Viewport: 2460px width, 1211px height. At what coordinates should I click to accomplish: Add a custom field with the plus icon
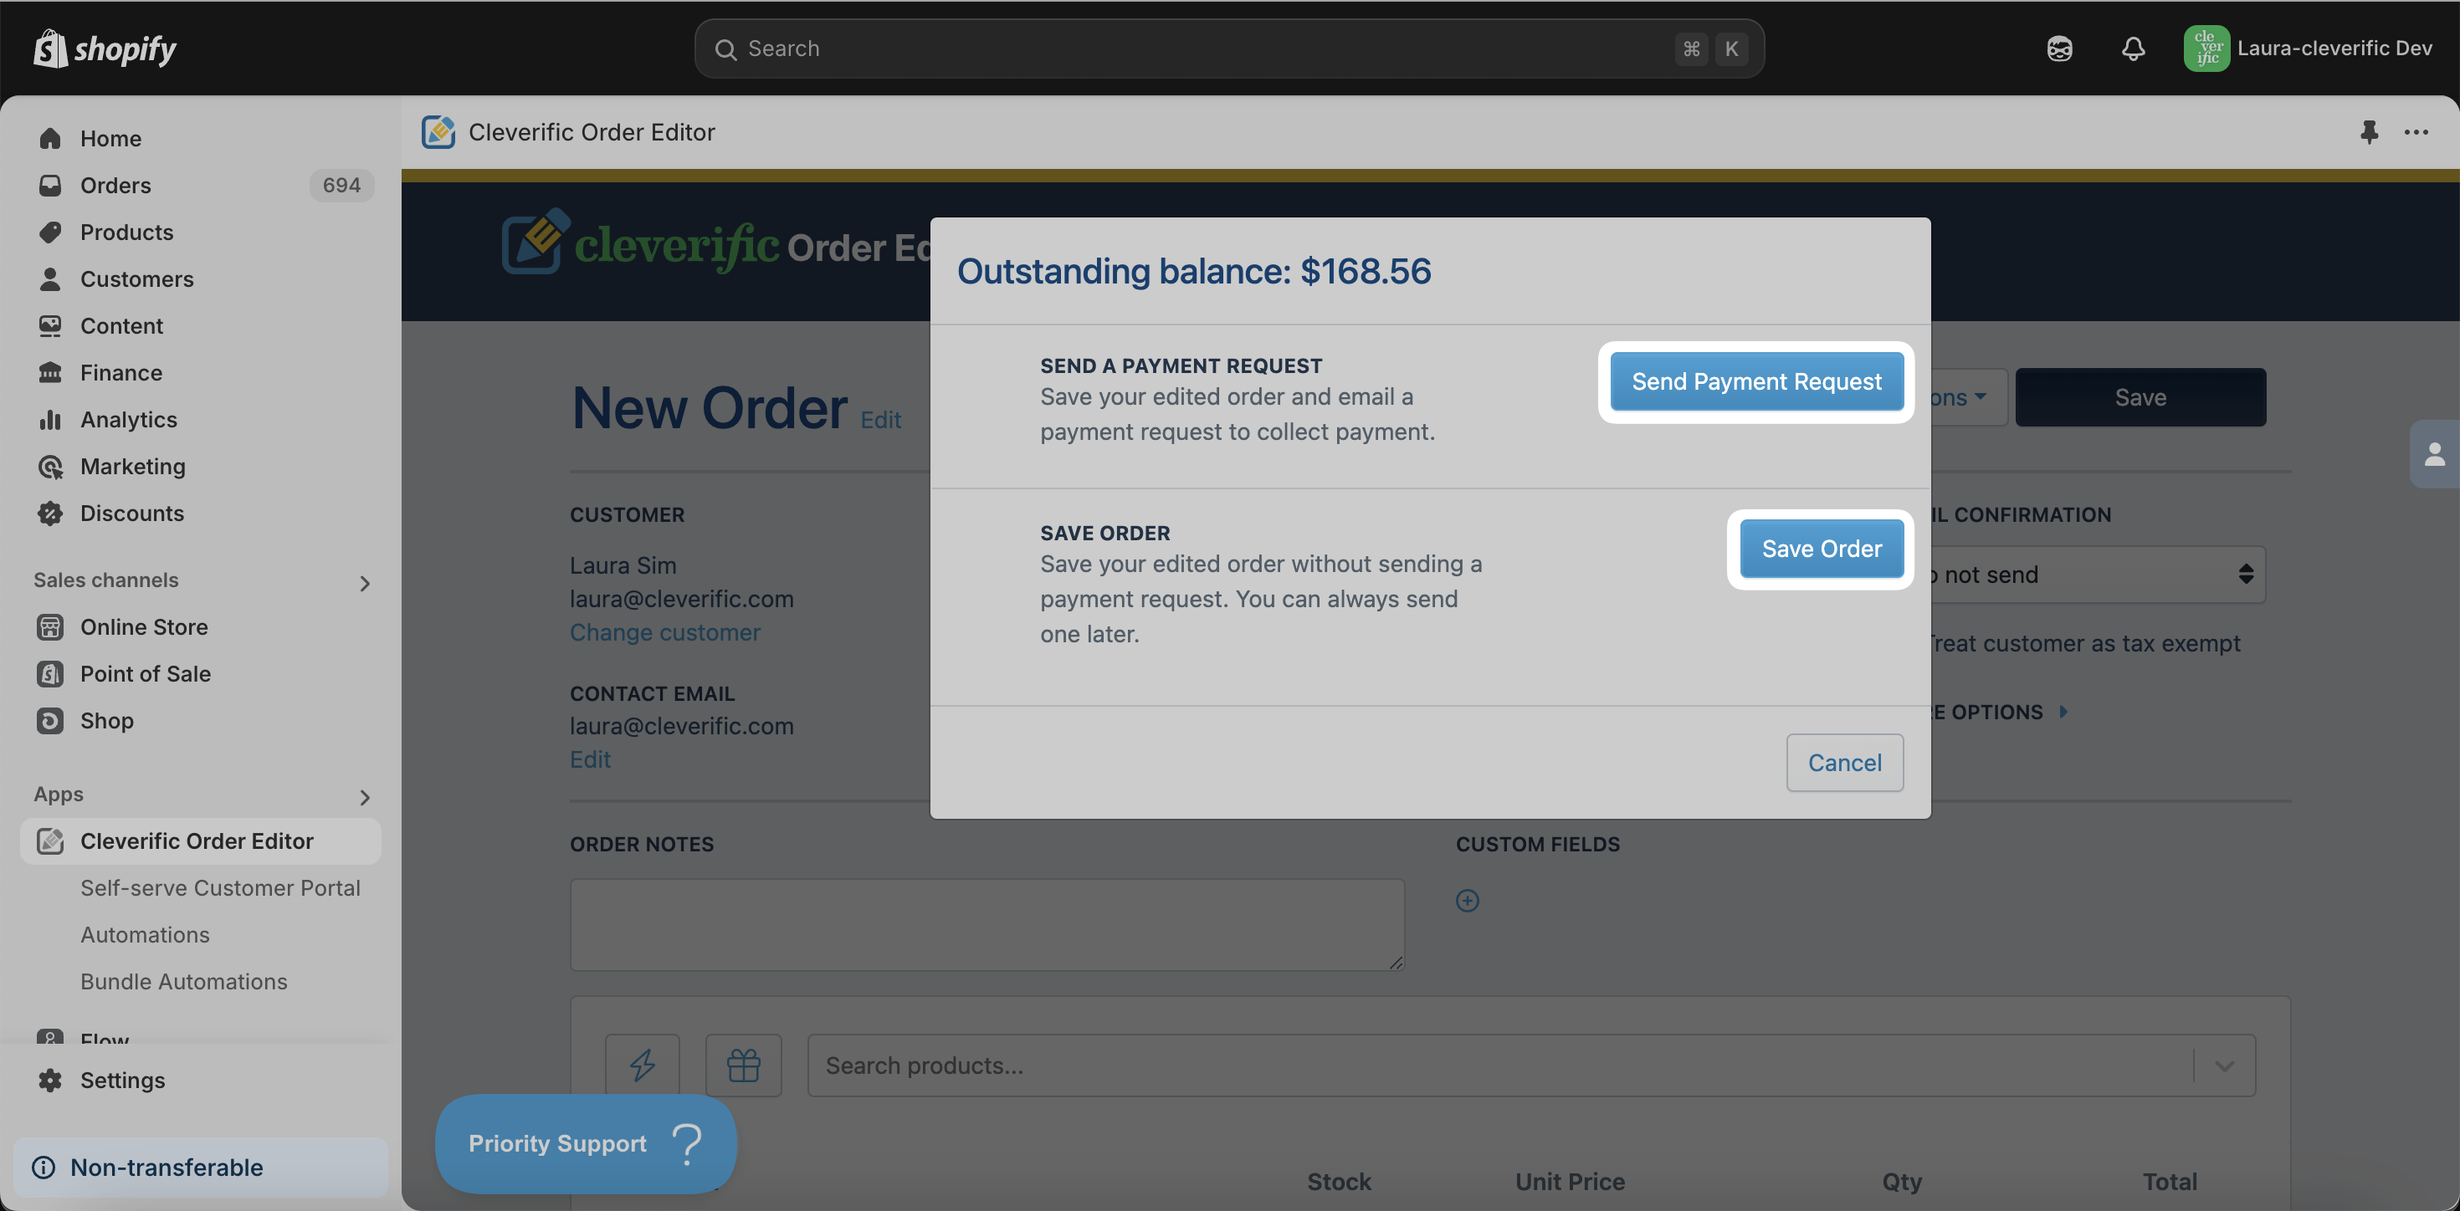(1468, 900)
